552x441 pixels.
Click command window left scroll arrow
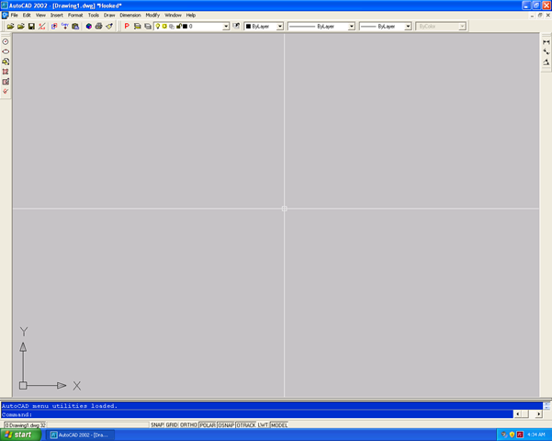click(517, 414)
